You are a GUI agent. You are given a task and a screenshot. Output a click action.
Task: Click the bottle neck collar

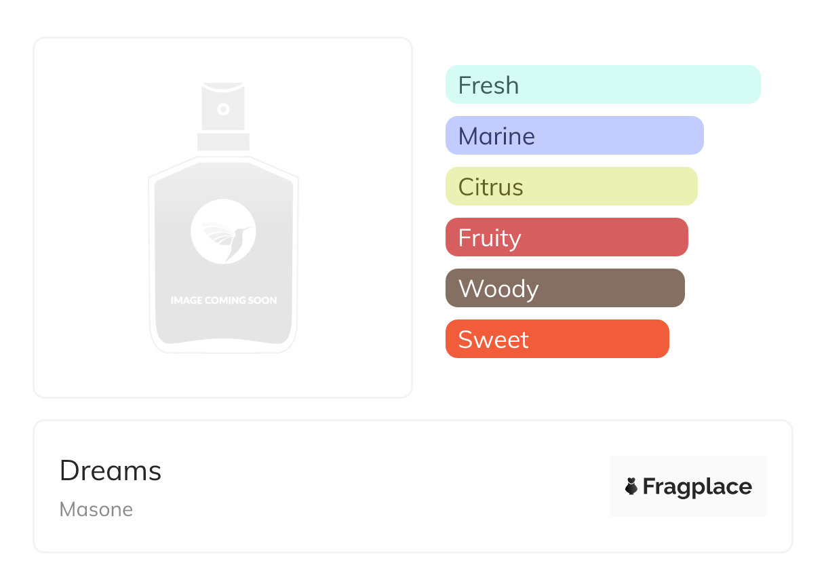pos(223,142)
